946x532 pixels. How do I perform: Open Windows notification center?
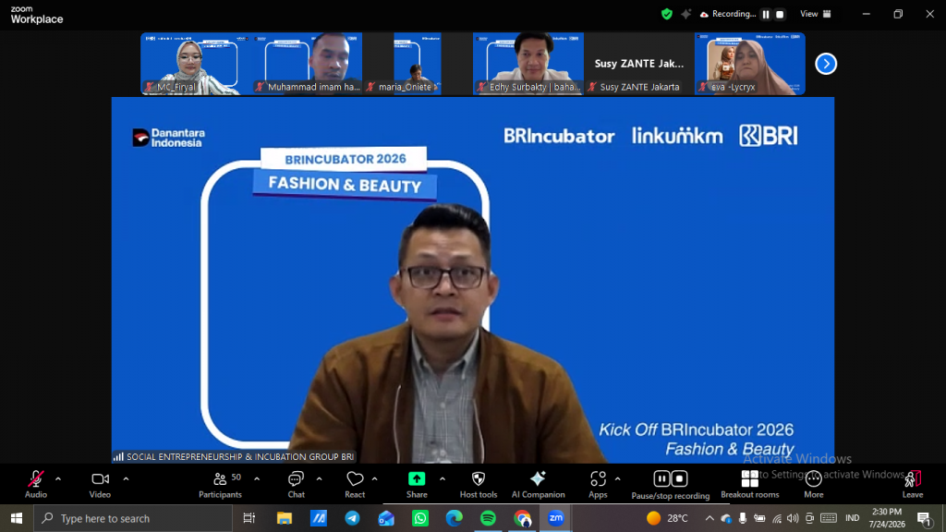(924, 518)
